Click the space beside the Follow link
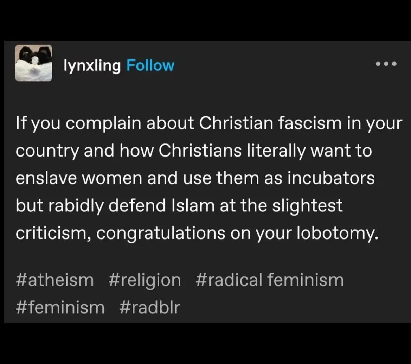411x364 pixels. (x=246, y=65)
